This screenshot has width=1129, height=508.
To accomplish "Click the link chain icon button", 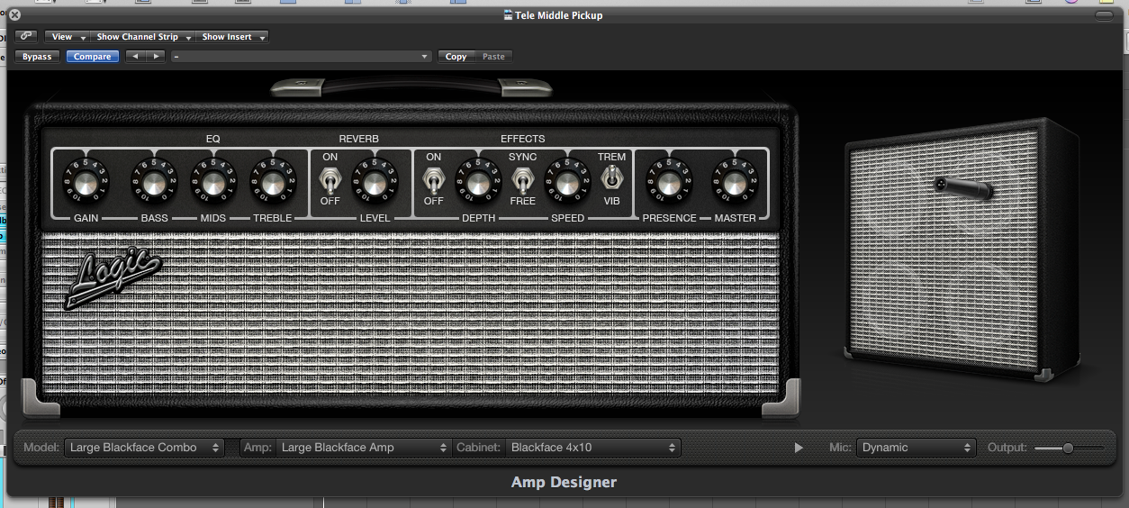I will [x=25, y=37].
